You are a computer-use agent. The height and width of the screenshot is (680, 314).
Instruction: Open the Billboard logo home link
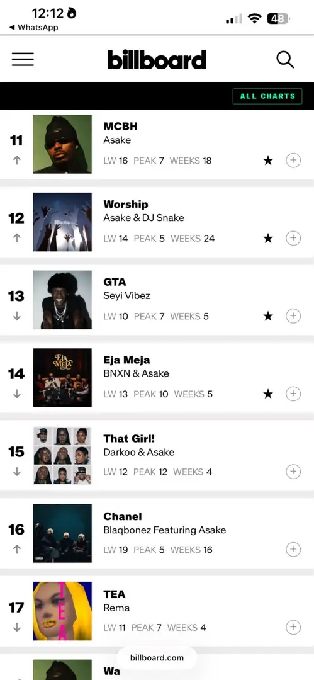[157, 60]
